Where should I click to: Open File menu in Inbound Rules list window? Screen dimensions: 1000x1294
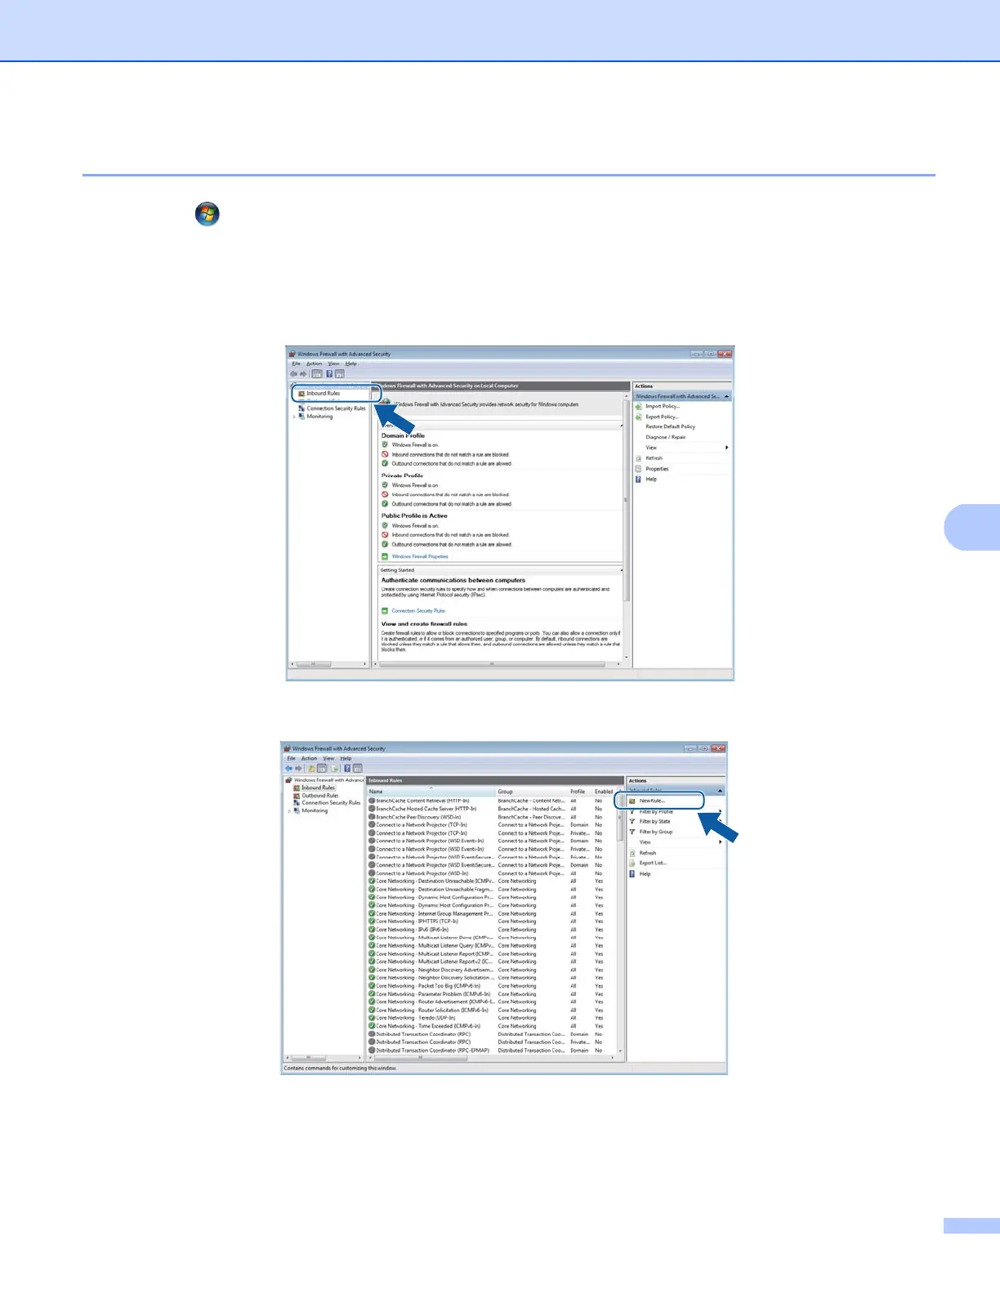pos(291,758)
